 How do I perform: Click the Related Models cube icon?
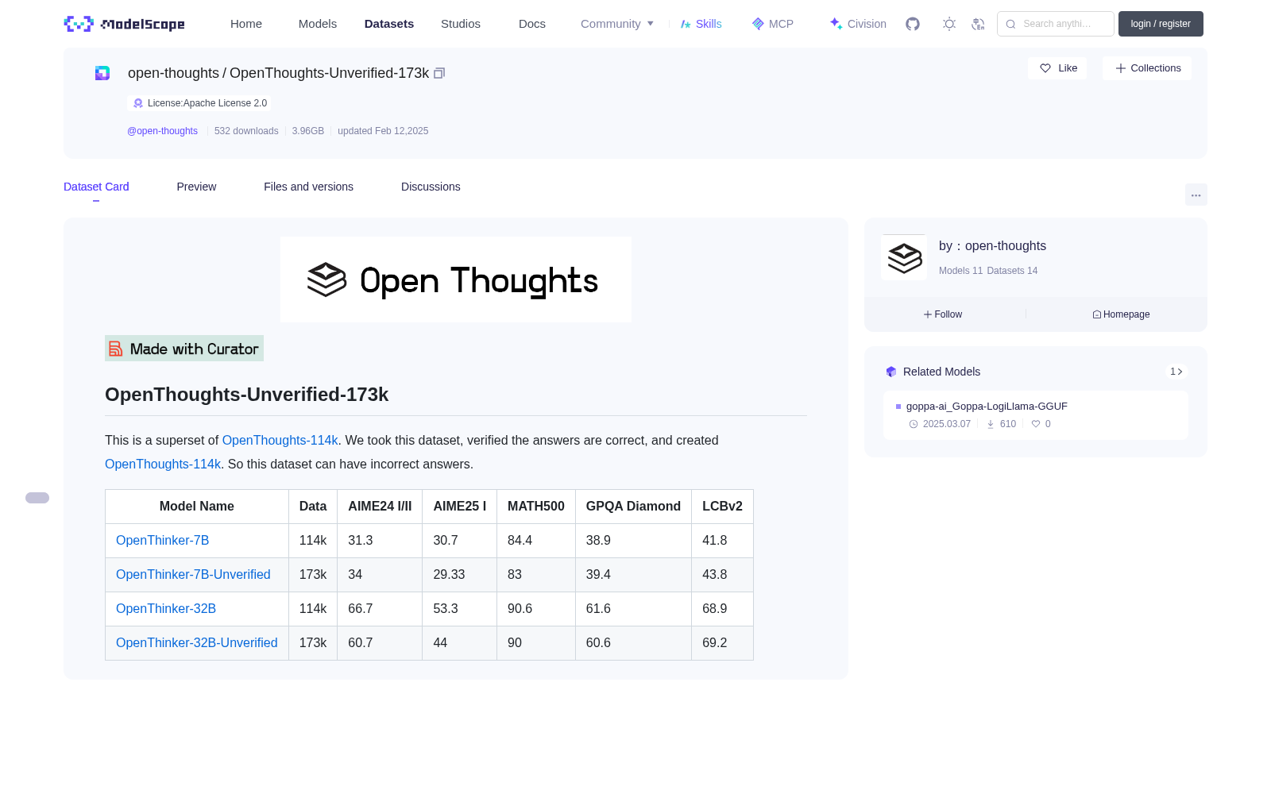[x=891, y=372]
